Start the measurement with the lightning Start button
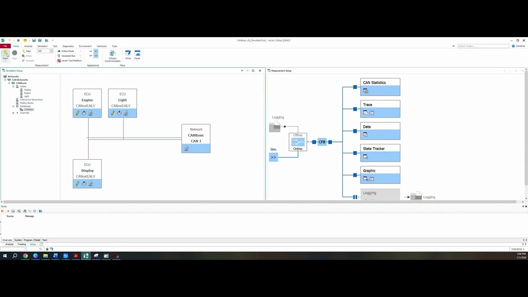 [5, 54]
